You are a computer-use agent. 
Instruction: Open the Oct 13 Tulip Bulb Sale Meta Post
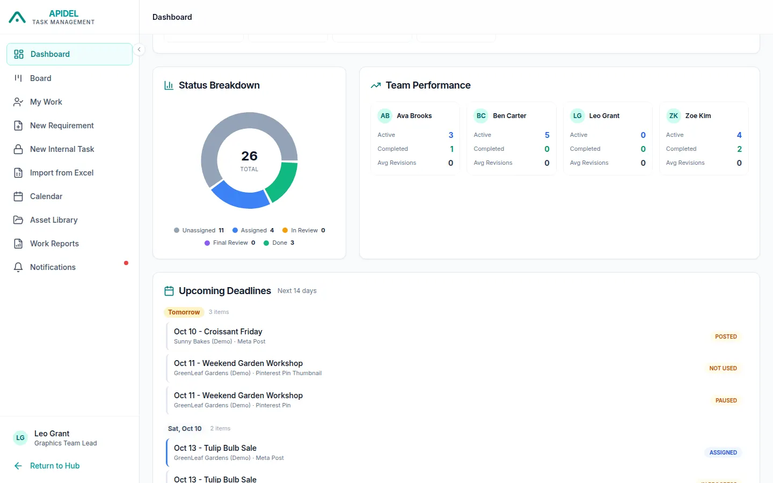click(456, 452)
